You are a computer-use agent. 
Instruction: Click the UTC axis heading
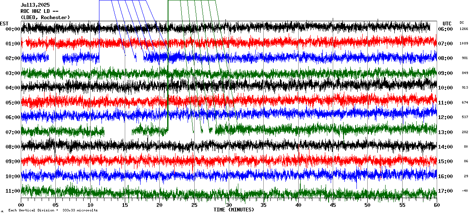tap(447, 23)
